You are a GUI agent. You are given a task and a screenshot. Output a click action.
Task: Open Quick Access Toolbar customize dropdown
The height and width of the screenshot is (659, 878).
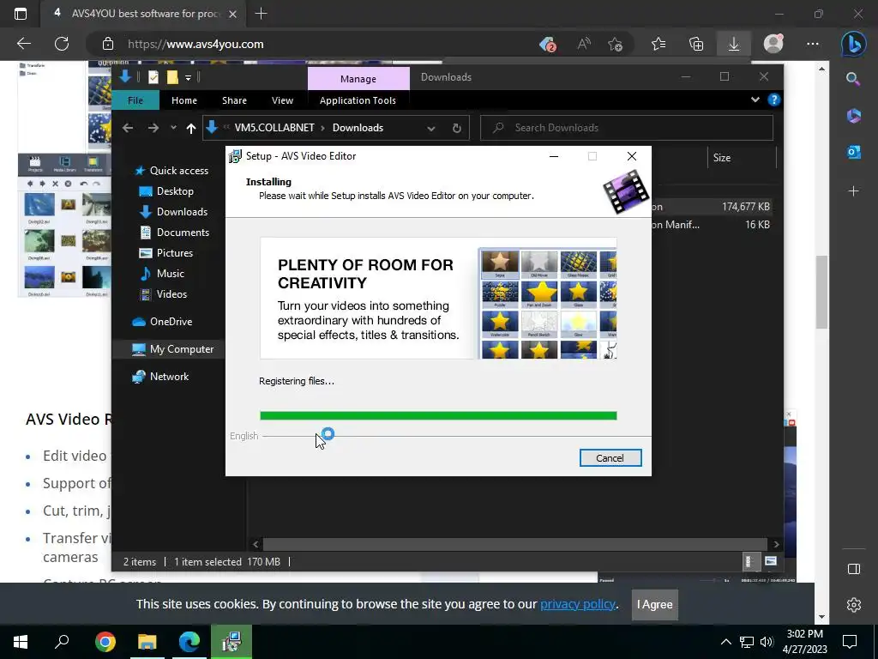click(x=188, y=77)
